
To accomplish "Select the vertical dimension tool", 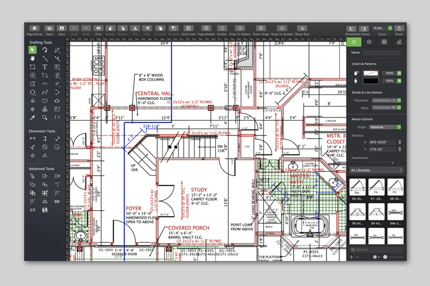I will [45, 139].
